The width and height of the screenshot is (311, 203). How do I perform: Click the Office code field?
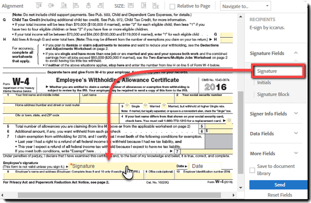[x=159, y=176]
